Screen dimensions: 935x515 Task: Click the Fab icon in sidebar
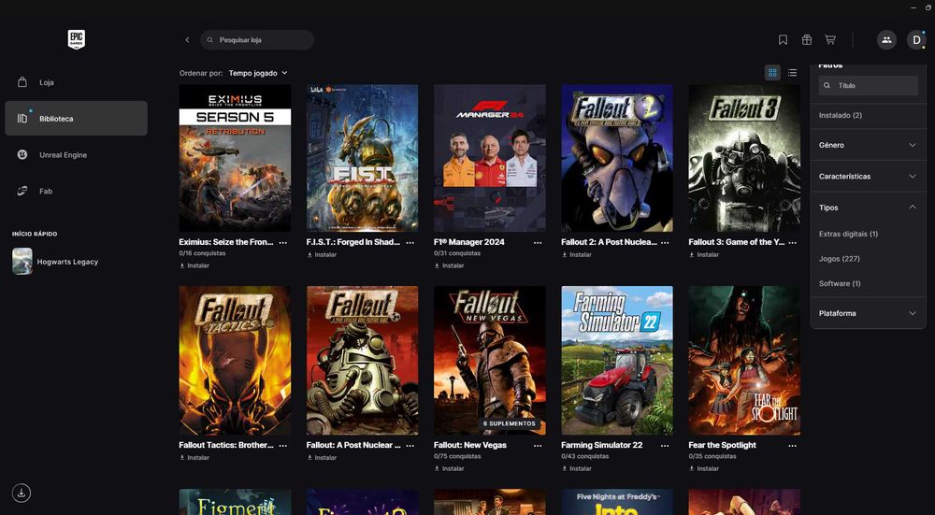click(22, 191)
